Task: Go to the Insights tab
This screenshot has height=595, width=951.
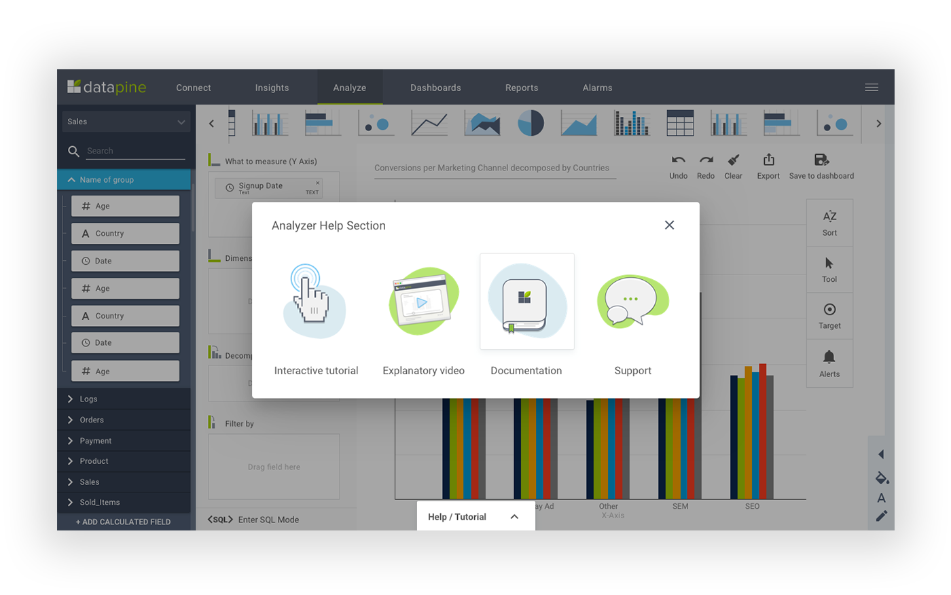Action: point(272,88)
